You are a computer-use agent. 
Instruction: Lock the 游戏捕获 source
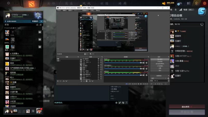click(101, 66)
